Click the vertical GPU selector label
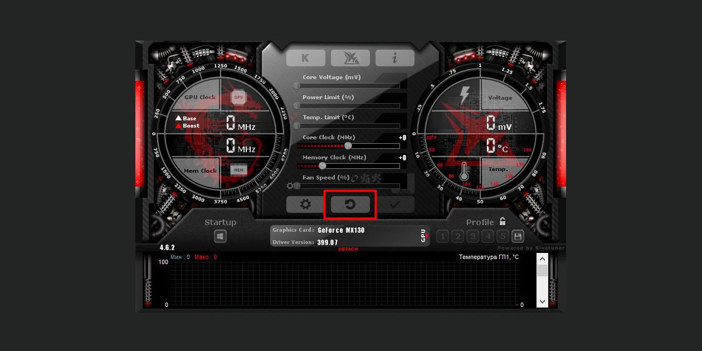The image size is (702, 351). pos(423,236)
